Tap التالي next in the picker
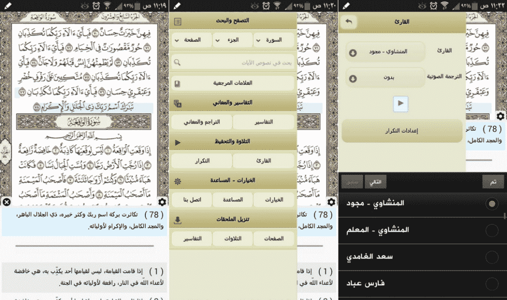The width and height of the screenshot is (507, 300). pos(375,182)
